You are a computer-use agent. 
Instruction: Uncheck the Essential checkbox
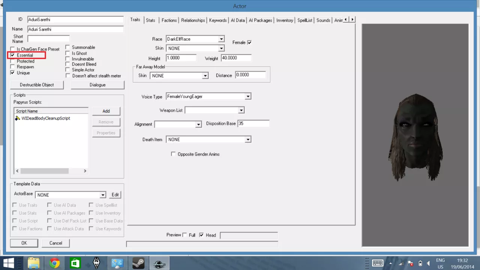[x=12, y=55]
